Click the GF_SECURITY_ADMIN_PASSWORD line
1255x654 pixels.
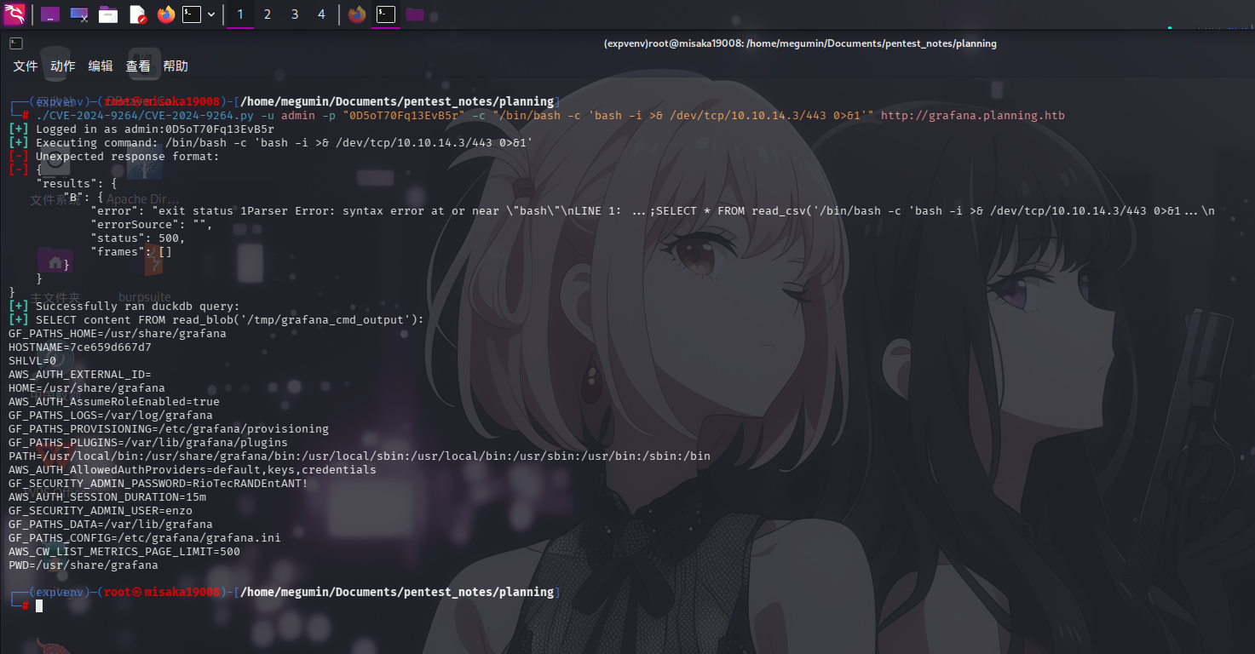(x=158, y=483)
